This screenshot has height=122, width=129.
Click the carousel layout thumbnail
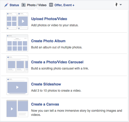coord(17,64)
